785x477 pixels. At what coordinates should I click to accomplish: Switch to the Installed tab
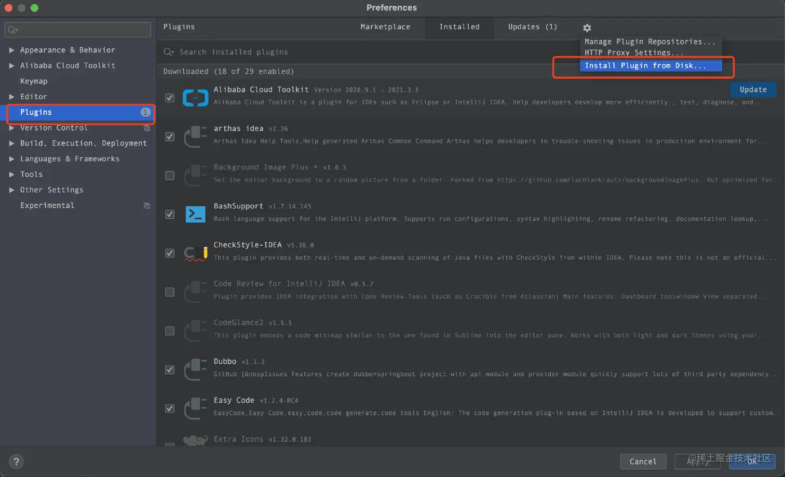pos(459,27)
